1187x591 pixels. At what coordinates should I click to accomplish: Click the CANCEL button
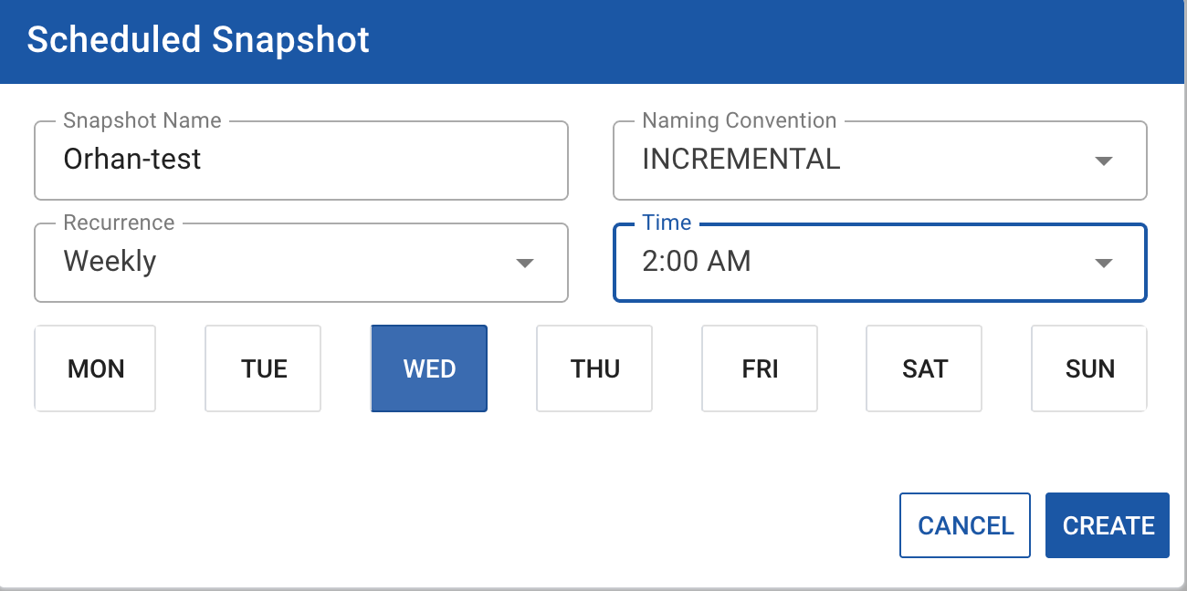coord(965,525)
